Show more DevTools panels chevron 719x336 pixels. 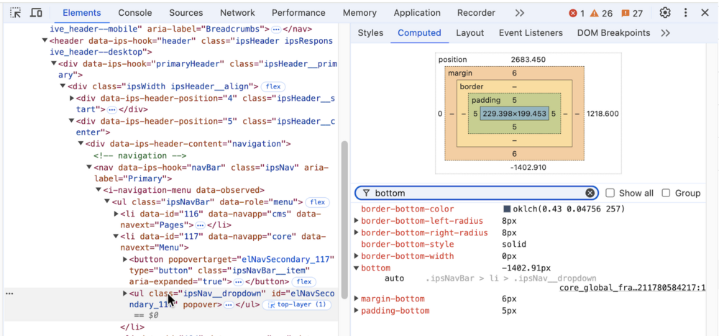(519, 13)
